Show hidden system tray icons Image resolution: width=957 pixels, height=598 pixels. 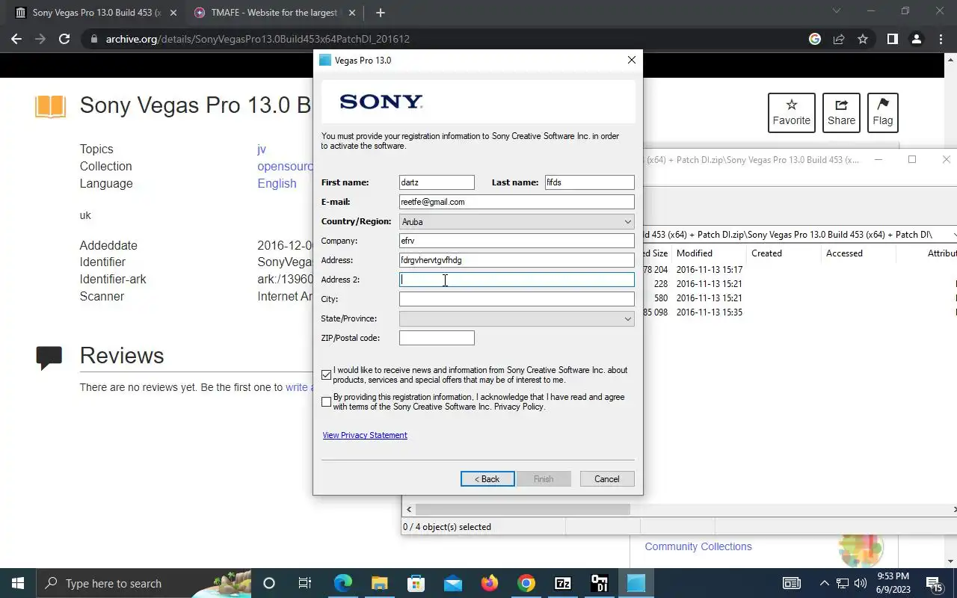824,583
